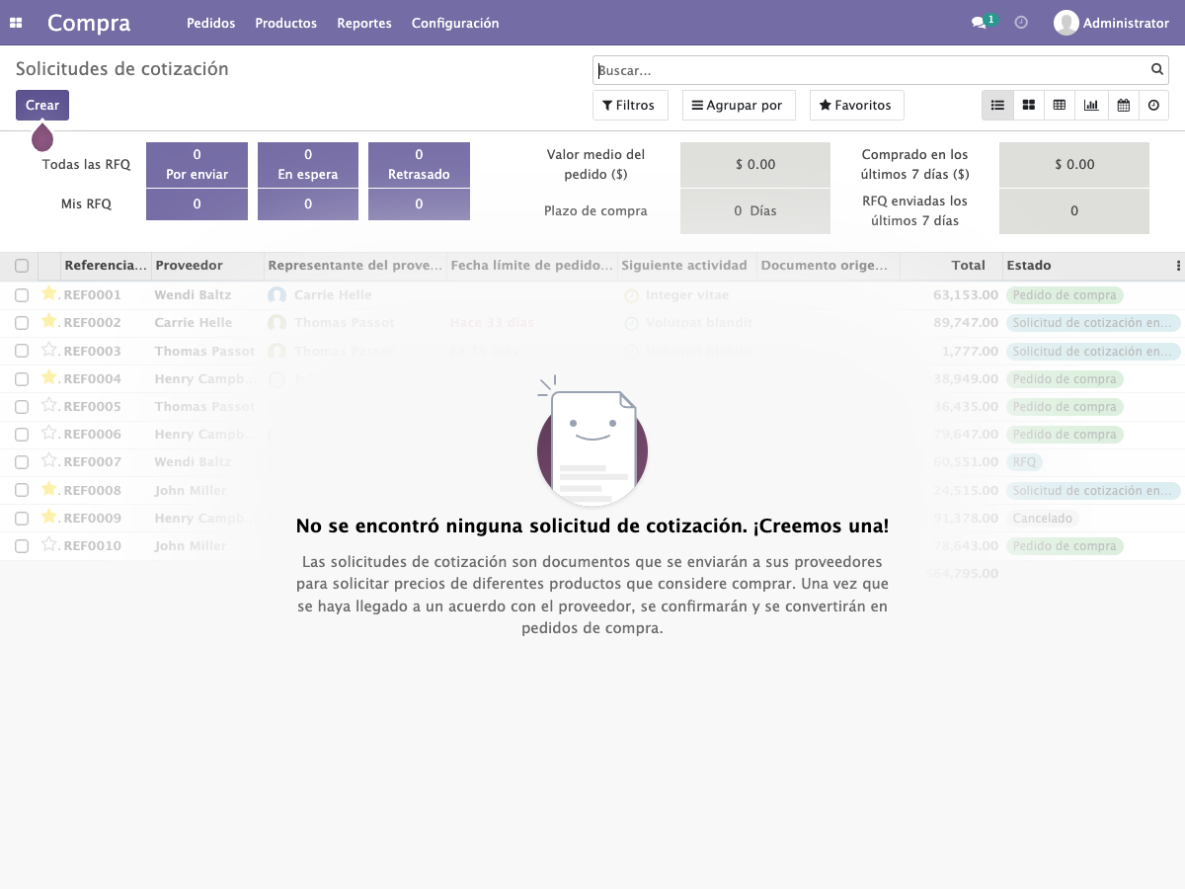Click the Compra app title
The height and width of the screenshot is (889, 1185).
(x=89, y=23)
